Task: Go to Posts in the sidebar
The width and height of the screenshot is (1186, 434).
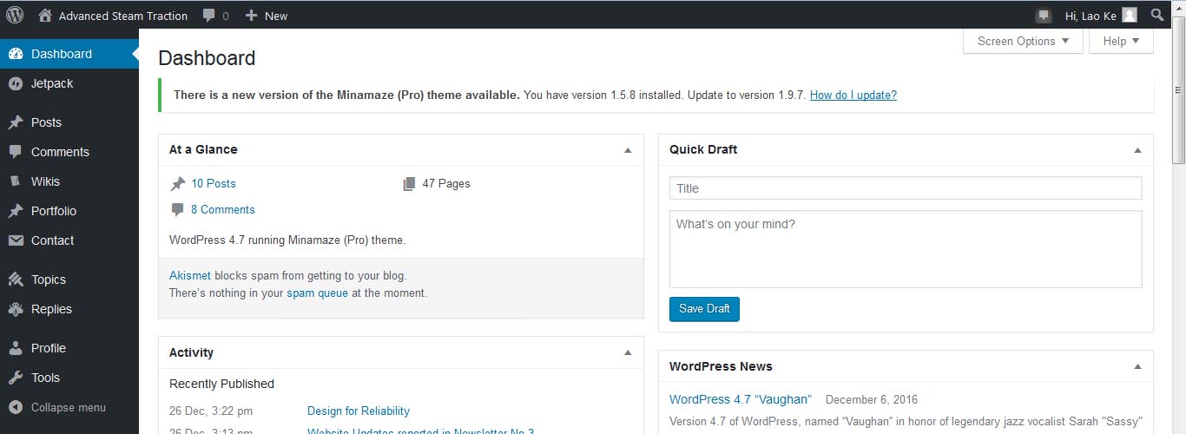Action: pos(46,122)
